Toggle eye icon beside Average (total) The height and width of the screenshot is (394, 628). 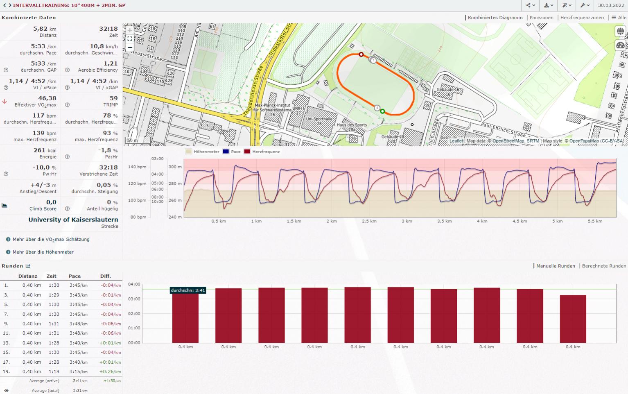pyautogui.click(x=6, y=391)
